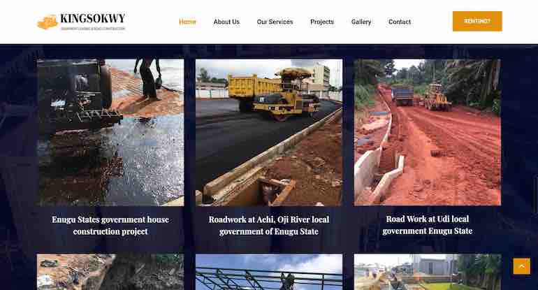Open the bottom-left partially visible project image
Image resolution: width=538 pixels, height=290 pixels.
[x=110, y=272]
